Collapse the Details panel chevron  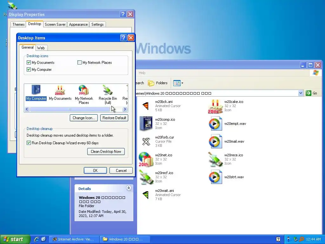[x=129, y=188]
